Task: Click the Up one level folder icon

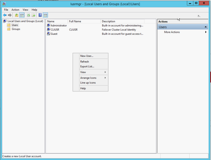Action: (16, 15)
